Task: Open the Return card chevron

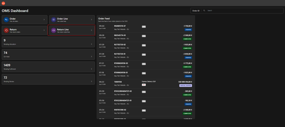Action: point(44,30)
